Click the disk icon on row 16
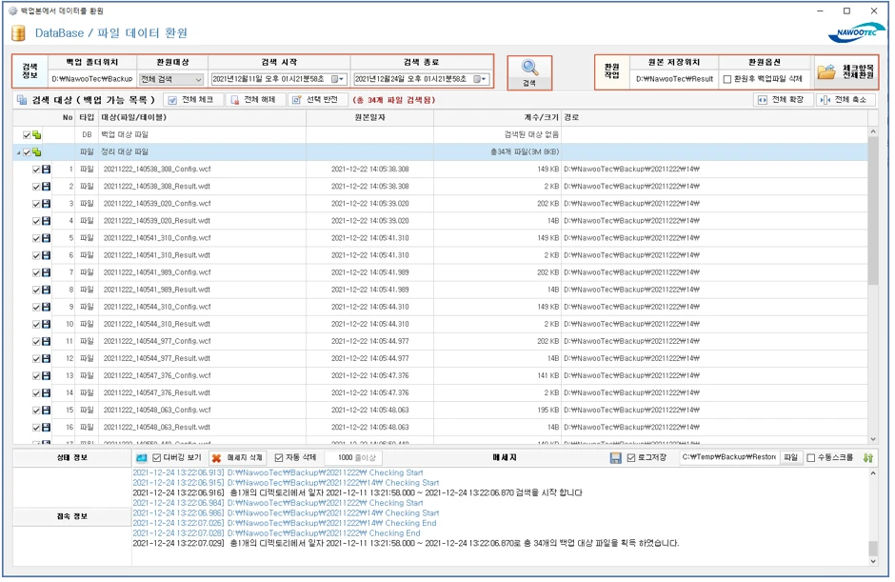The width and height of the screenshot is (895, 582). (x=47, y=427)
